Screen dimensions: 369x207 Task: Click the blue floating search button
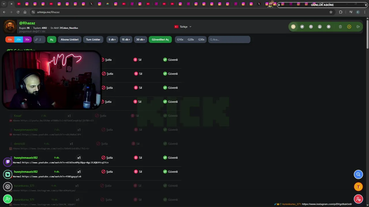[x=358, y=174]
